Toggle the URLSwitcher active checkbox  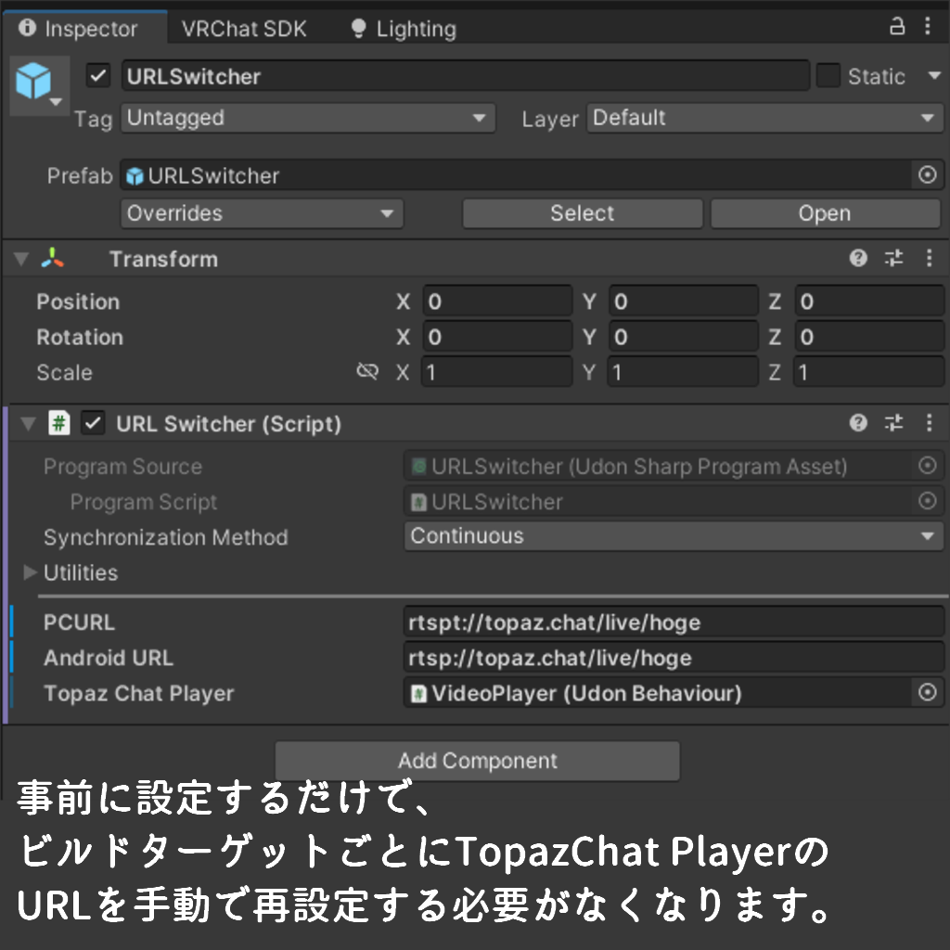coord(97,75)
